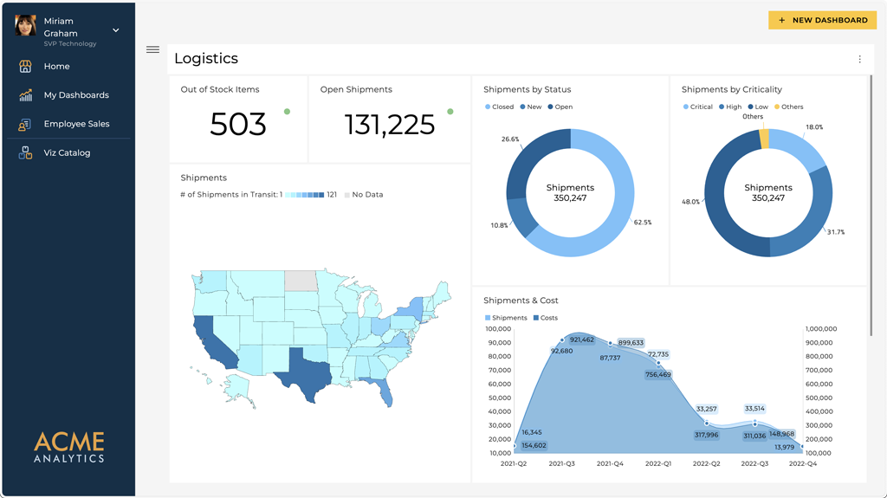Click the 921,462 data point on chart
This screenshot has width=887, height=498.
tap(562, 340)
